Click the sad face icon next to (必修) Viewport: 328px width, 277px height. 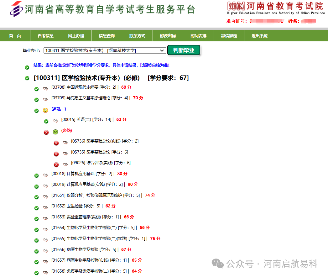55,132
